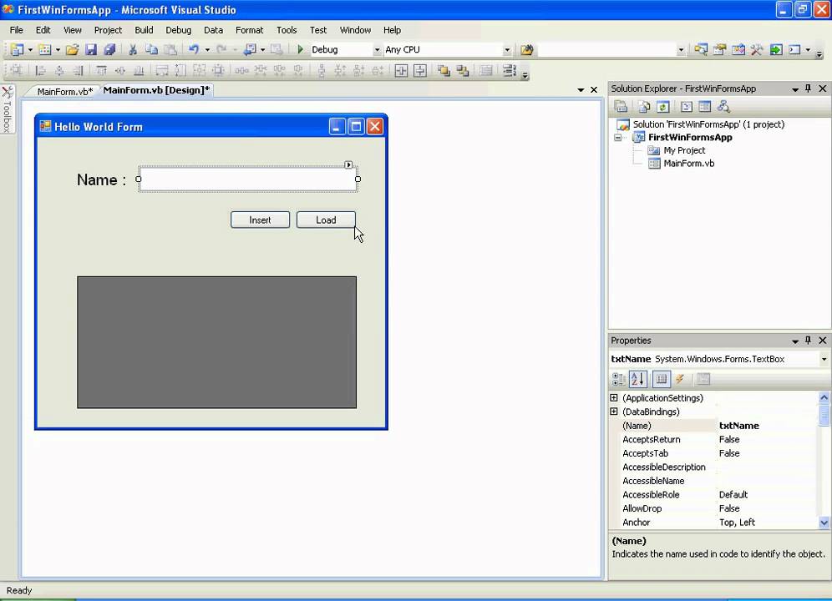The width and height of the screenshot is (832, 601).
Task: Open the active files dropdown in the tab strip
Action: pyautogui.click(x=581, y=90)
